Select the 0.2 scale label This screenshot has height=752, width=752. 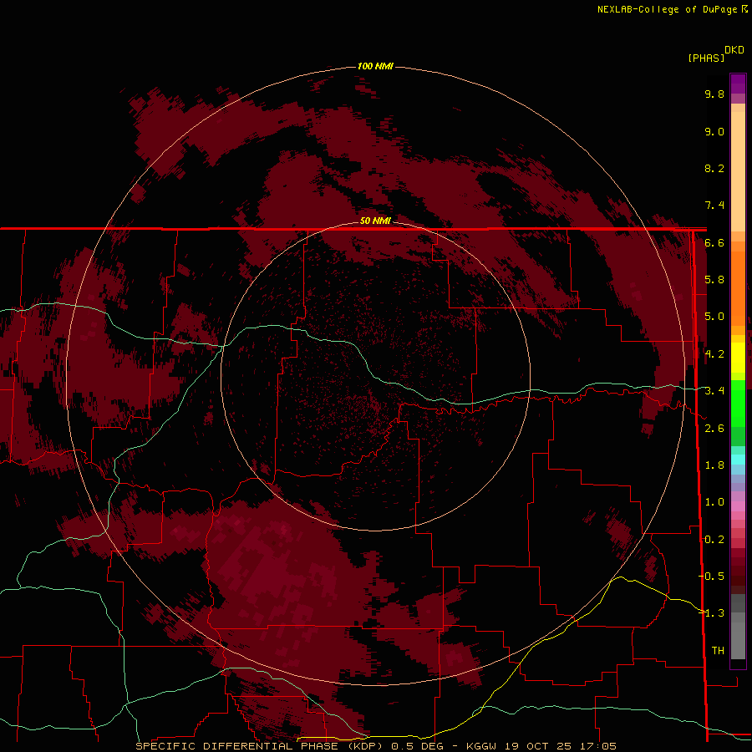click(x=714, y=540)
